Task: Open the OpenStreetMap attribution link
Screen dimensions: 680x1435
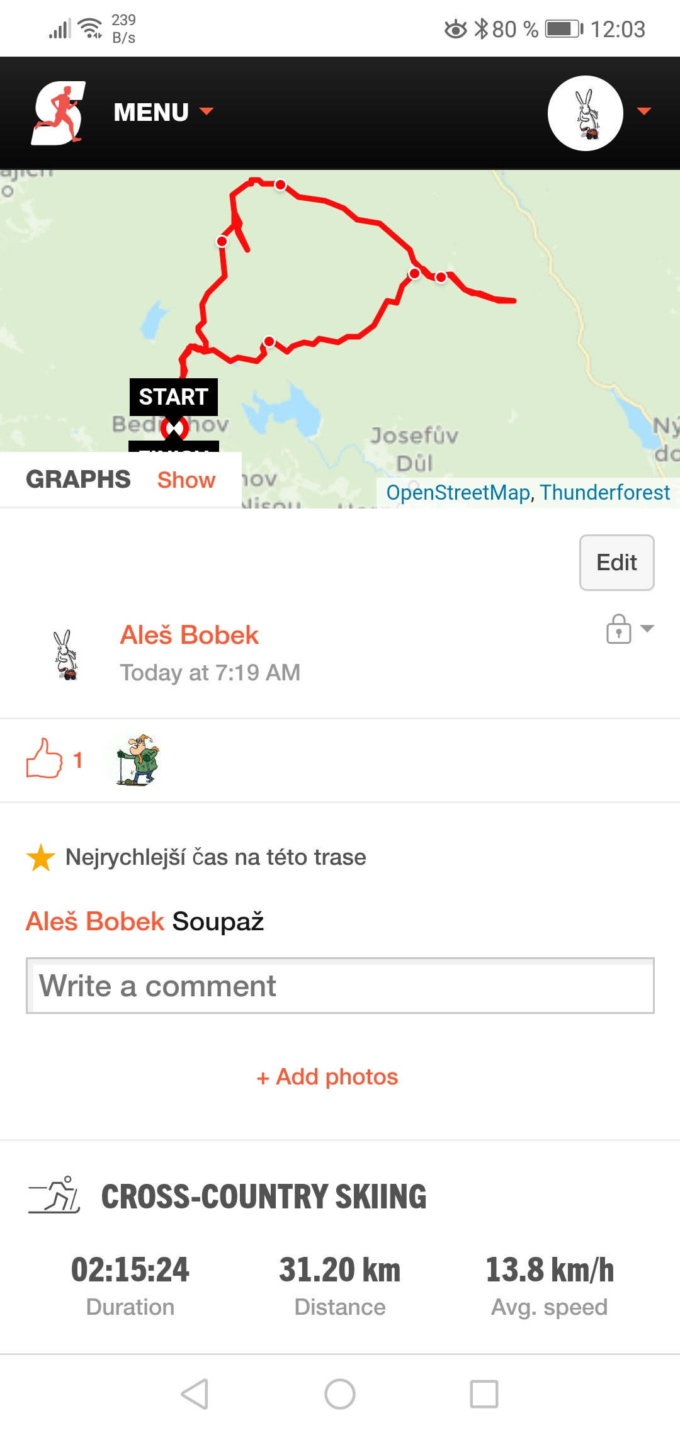Action: pyautogui.click(x=458, y=492)
